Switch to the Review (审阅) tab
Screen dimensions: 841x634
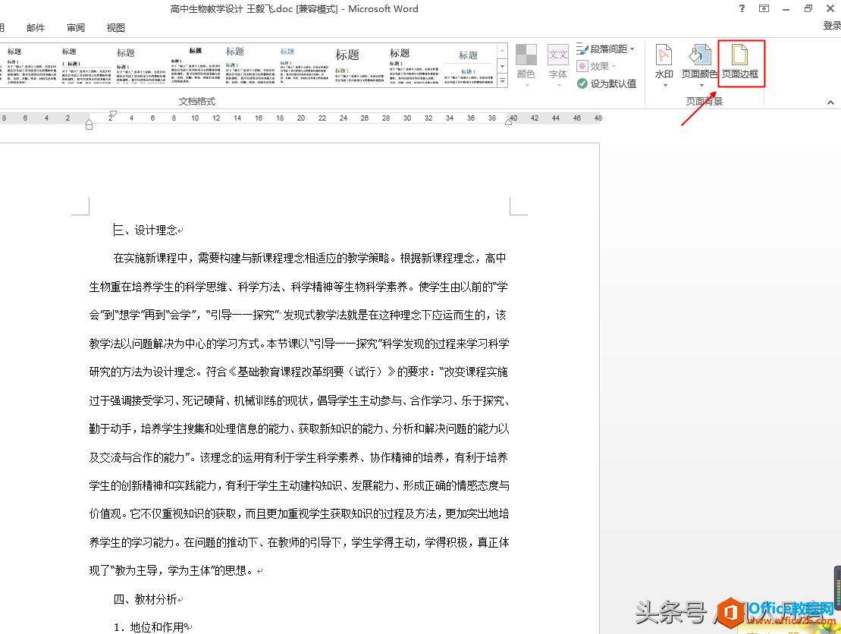tap(76, 28)
